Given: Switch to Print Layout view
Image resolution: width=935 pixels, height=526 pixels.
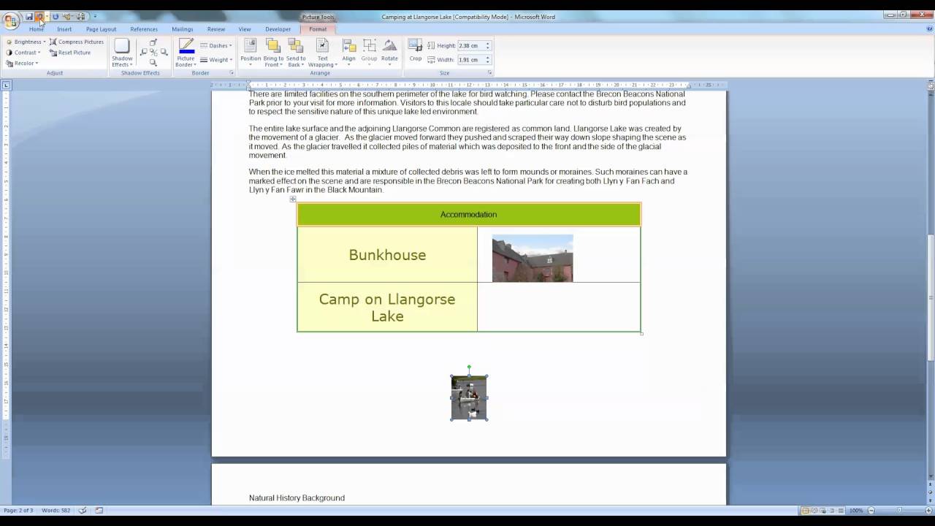Looking at the screenshot, I should point(806,510).
